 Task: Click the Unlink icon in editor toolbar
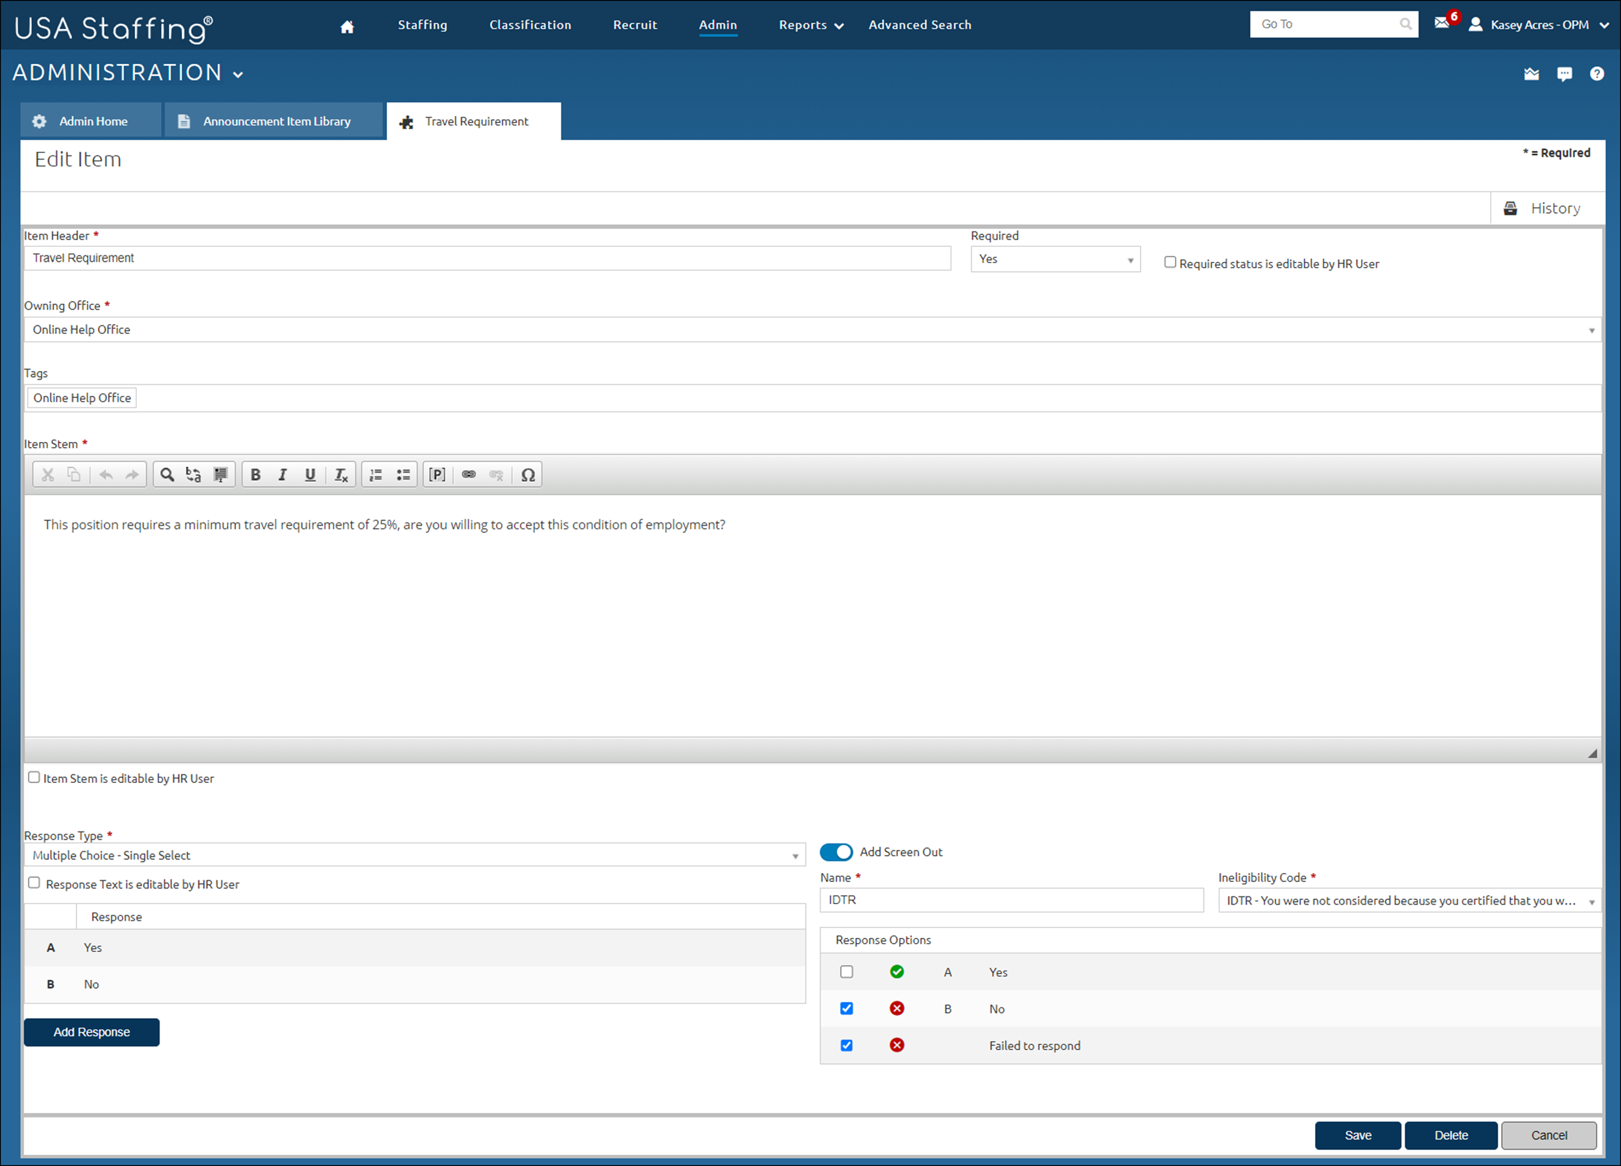496,474
